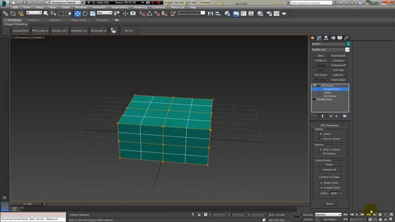Activate Select and Move tool
The image size is (395, 222).
point(78,14)
